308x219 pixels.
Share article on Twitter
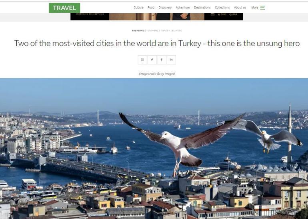pyautogui.click(x=152, y=60)
